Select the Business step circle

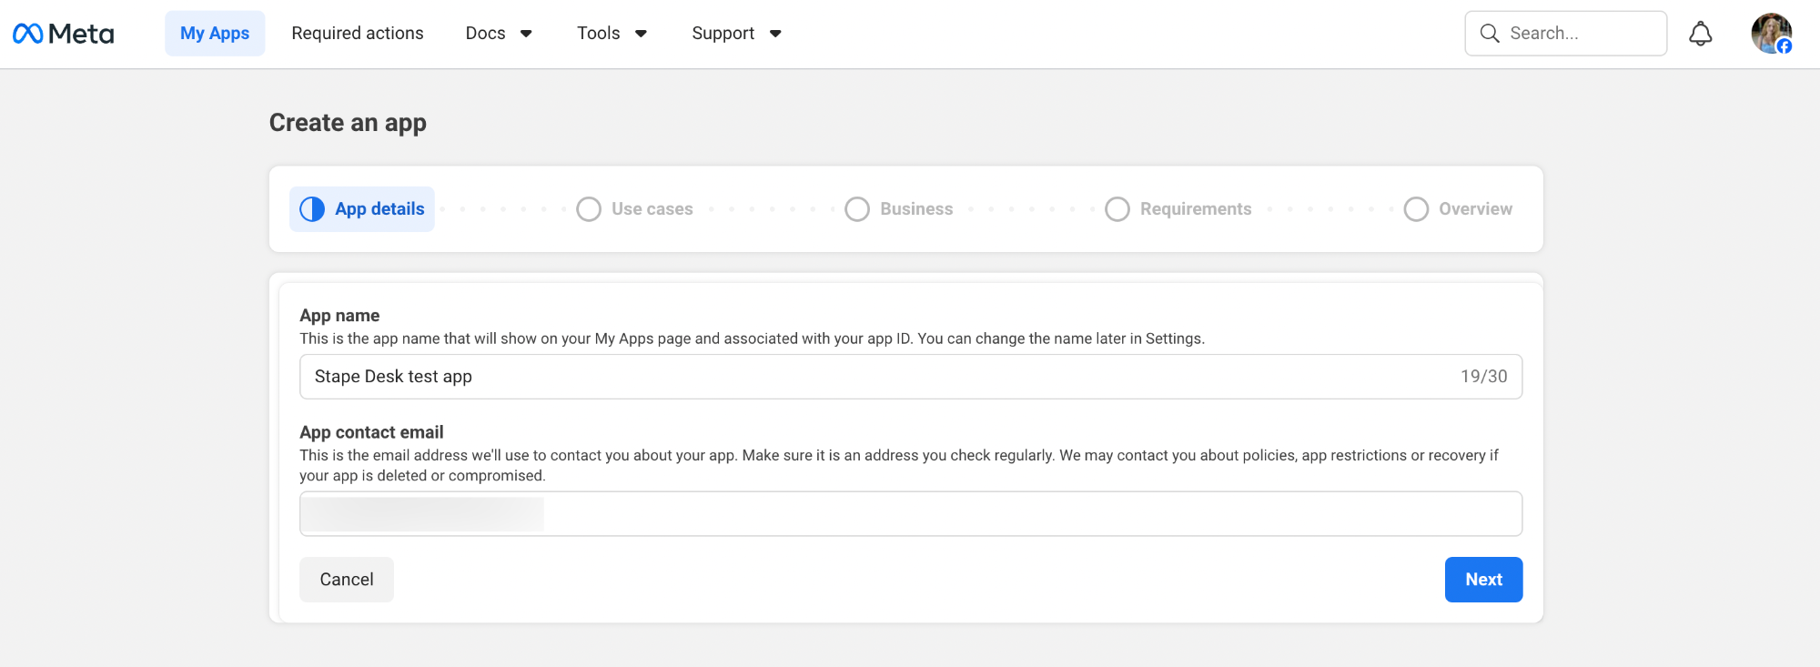point(857,209)
